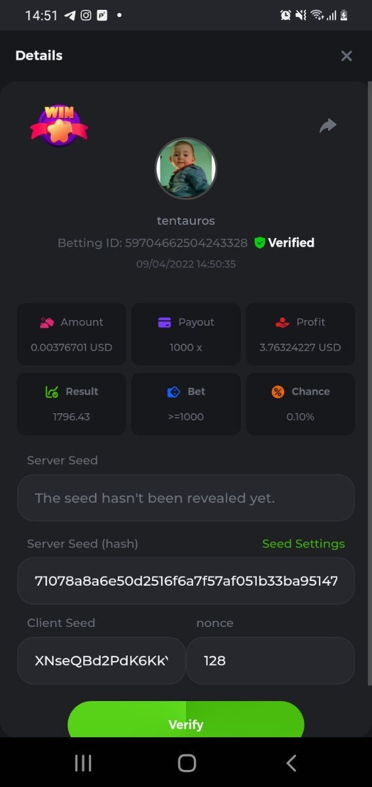Tap the orange Chance percent icon
Viewport: 372px width, 787px height.
pyautogui.click(x=278, y=392)
